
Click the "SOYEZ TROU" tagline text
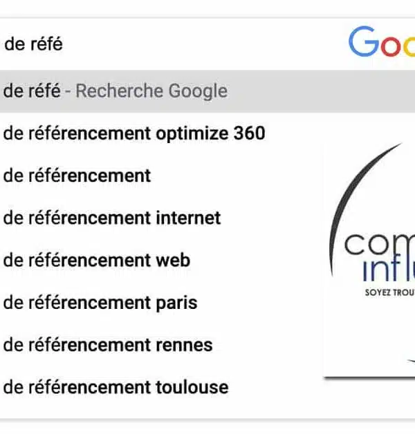pos(389,292)
